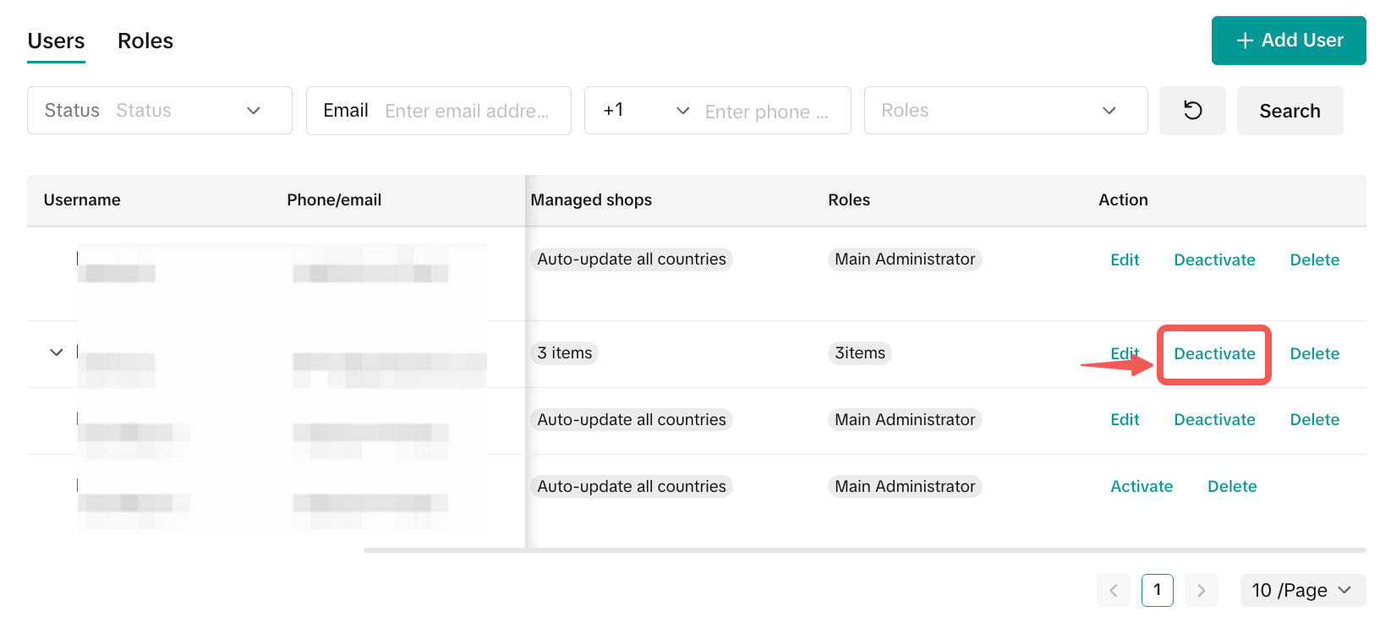The height and width of the screenshot is (617, 1380).
Task: Open the Status filter dropdown
Action: 160,111
